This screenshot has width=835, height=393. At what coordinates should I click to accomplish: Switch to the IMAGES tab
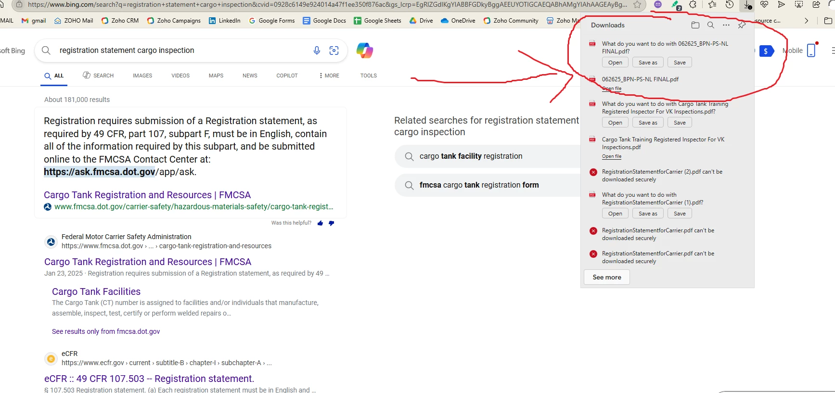point(142,76)
